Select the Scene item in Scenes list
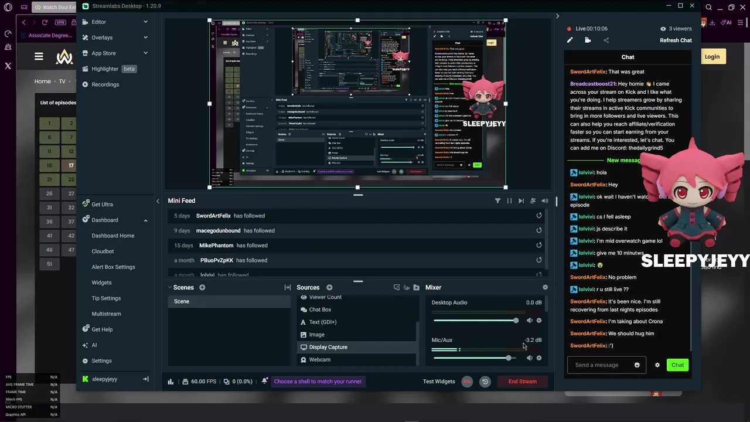 tap(229, 301)
